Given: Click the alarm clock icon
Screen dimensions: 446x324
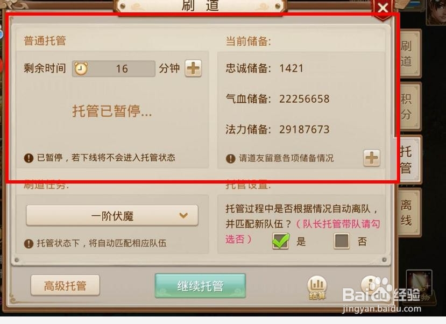Looking at the screenshot, I should pyautogui.click(x=81, y=68).
